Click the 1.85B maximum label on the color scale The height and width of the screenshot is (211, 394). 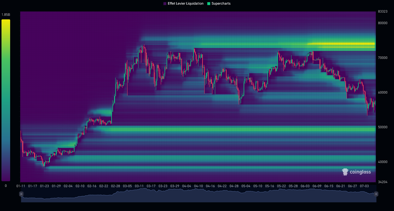(x=6, y=15)
